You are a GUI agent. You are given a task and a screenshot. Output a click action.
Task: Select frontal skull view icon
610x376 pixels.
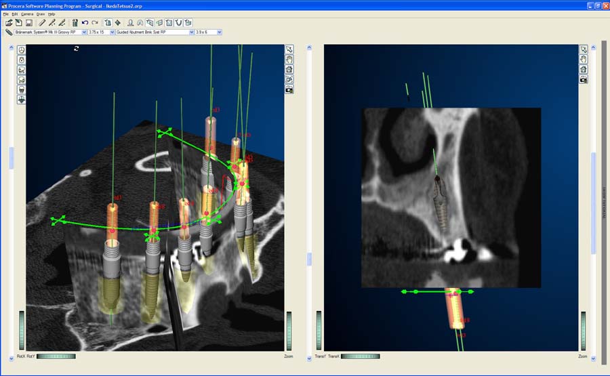coord(22,89)
